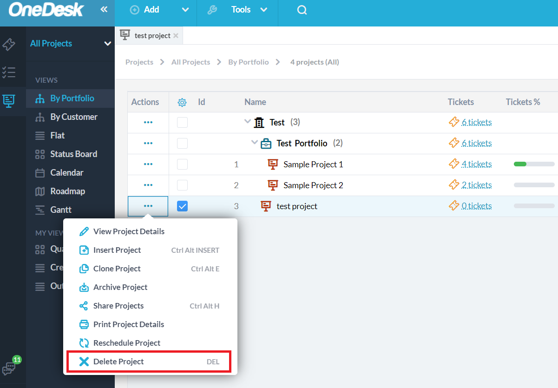Tick the checkbox for Sample Project 2
This screenshot has height=388, width=558.
(183, 185)
